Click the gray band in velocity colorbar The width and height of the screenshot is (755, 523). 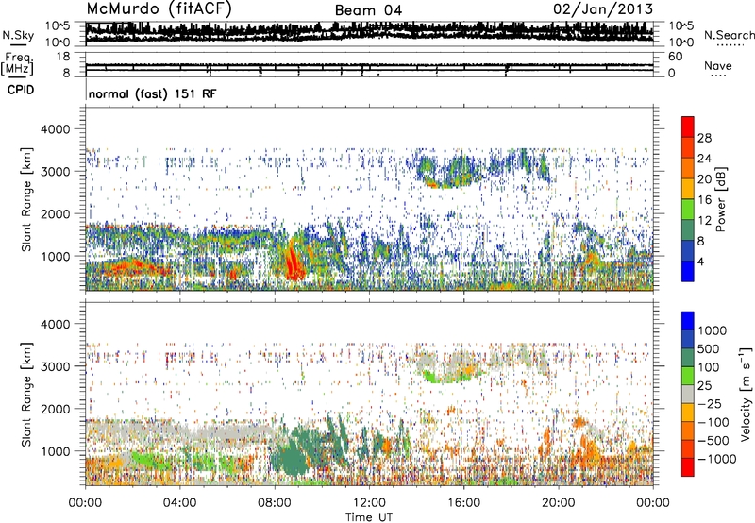pos(688,394)
